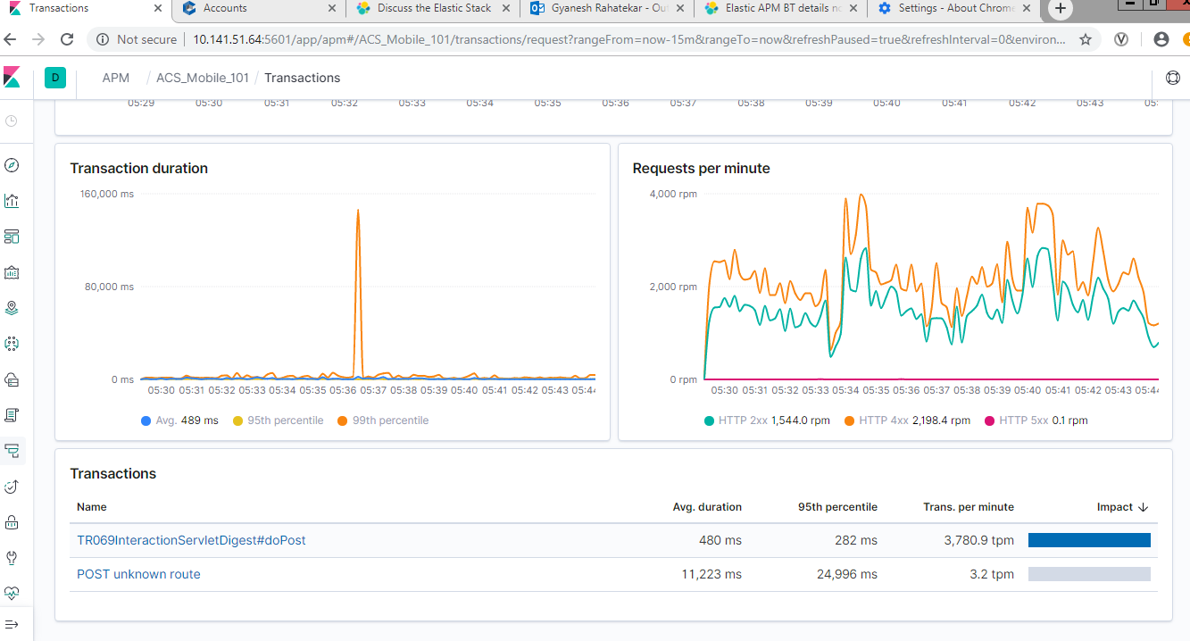The height and width of the screenshot is (641, 1190).
Task: Bookmark this page with the star
Action: pyautogui.click(x=1086, y=39)
